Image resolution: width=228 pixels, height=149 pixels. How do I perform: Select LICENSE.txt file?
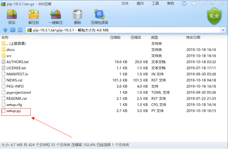[111, 68]
